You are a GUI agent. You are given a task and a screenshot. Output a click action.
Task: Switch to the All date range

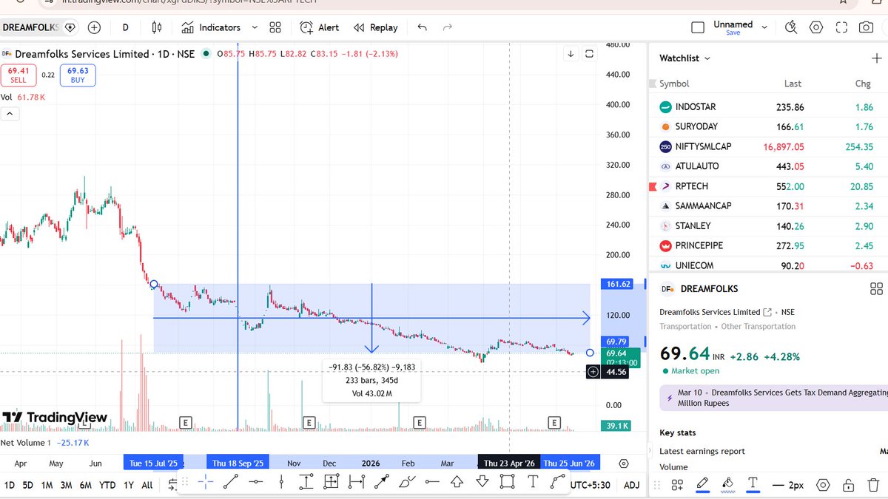pos(147,485)
